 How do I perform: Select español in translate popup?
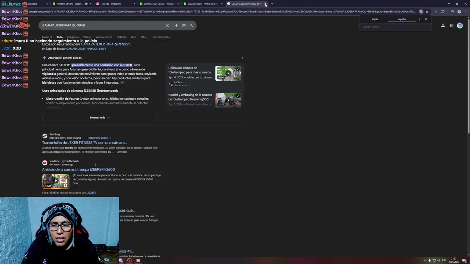click(402, 19)
